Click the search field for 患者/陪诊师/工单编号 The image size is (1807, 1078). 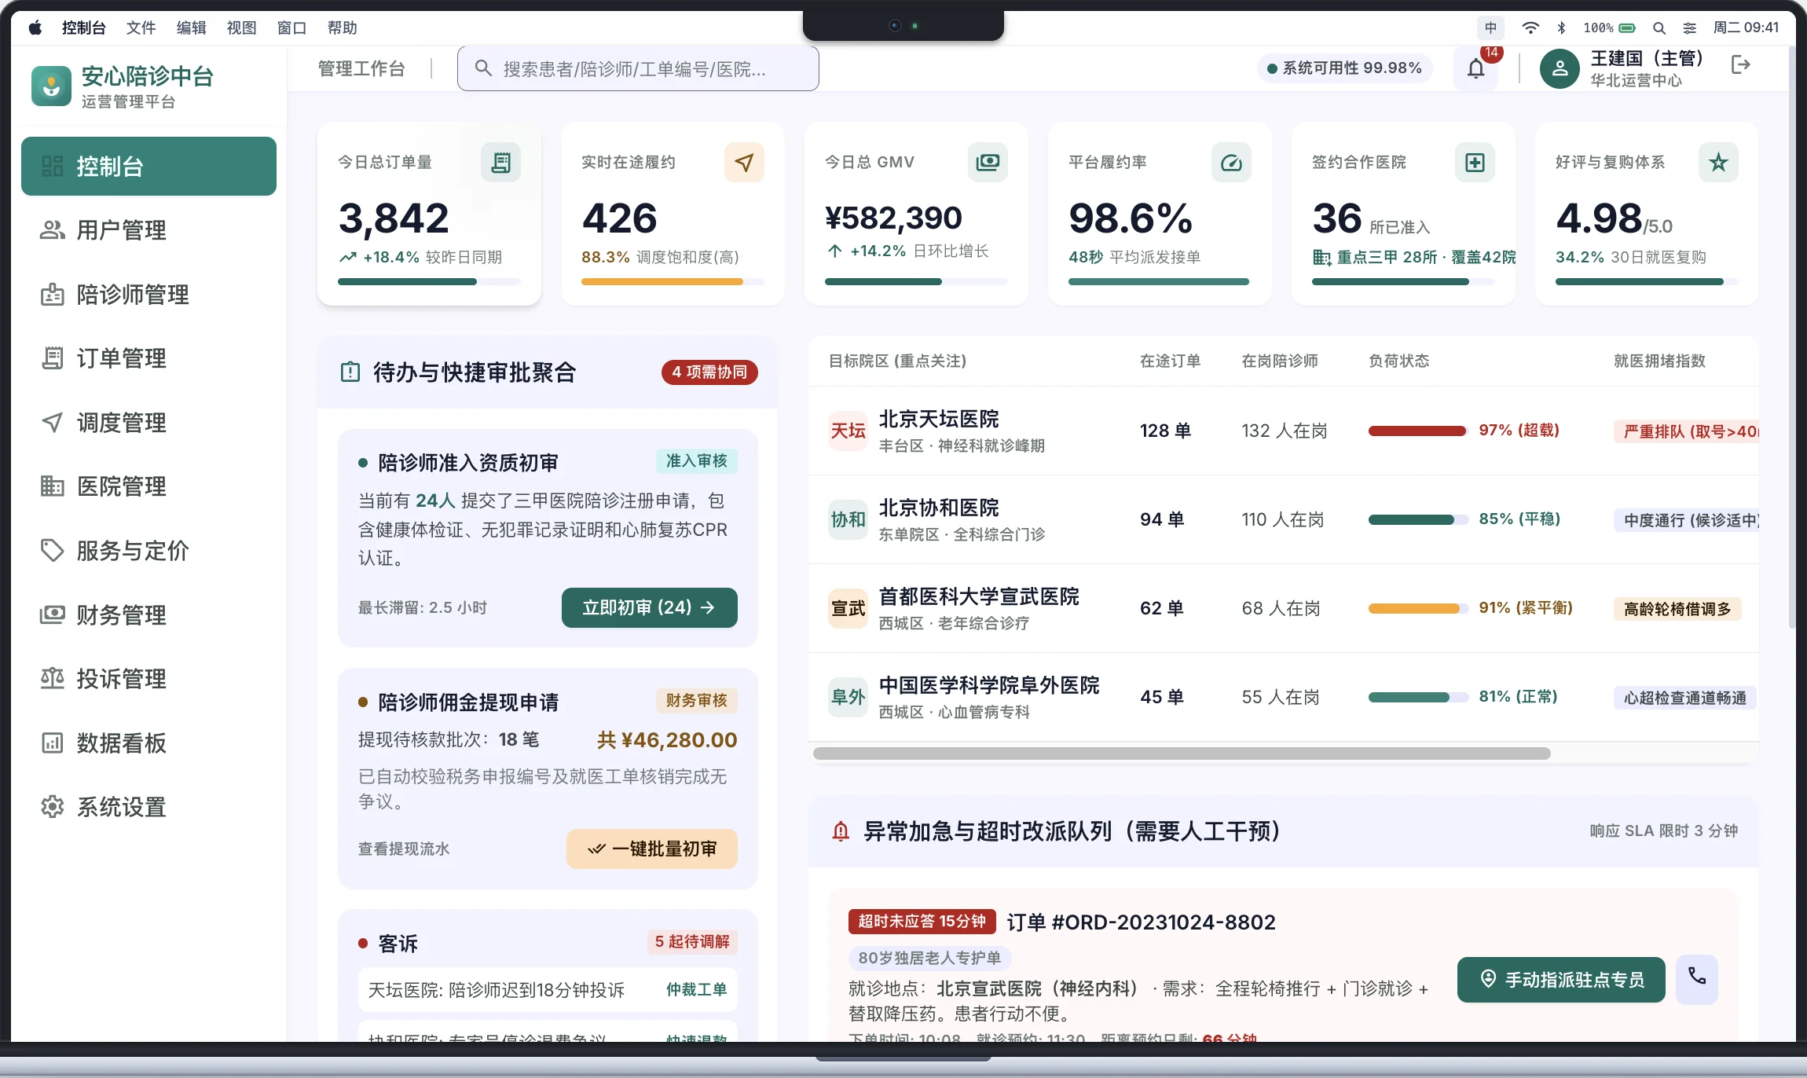pyautogui.click(x=638, y=68)
